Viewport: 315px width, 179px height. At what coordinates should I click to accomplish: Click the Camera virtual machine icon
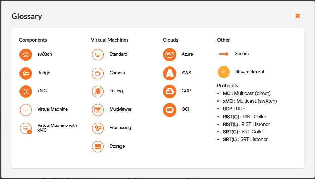pyautogui.click(x=98, y=73)
